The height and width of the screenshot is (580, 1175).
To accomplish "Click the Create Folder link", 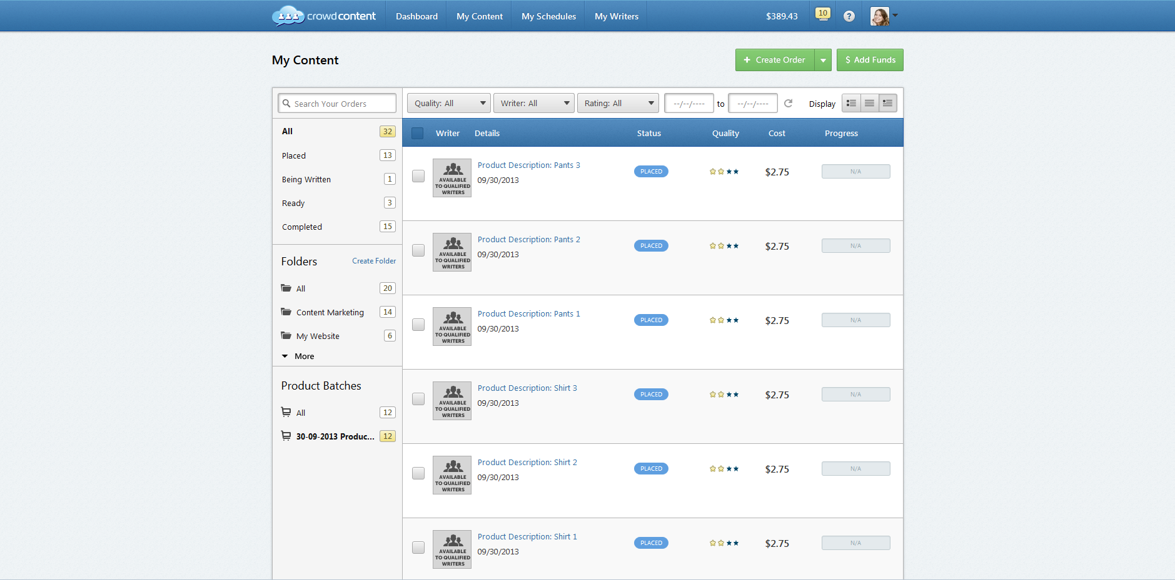I will tap(373, 260).
